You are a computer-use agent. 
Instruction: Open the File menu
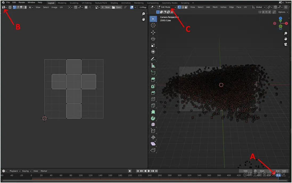coord(8,2)
